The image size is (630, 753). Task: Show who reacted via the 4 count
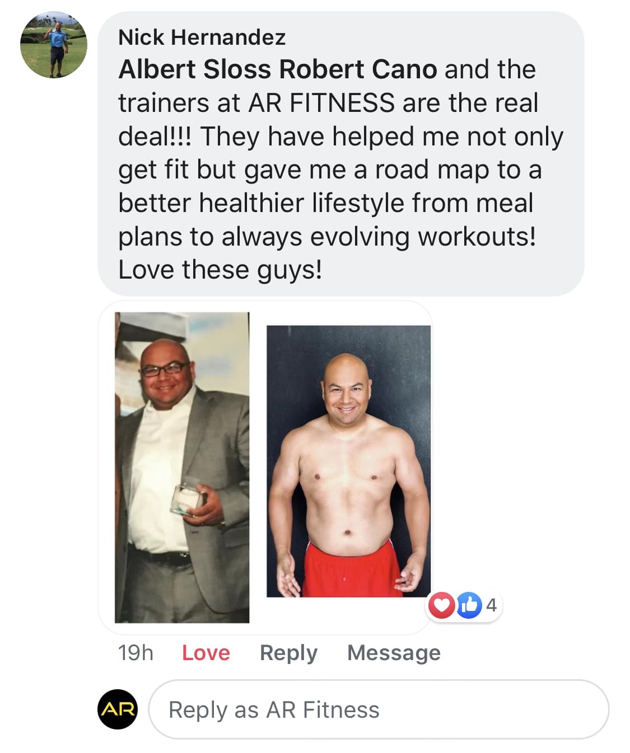tap(491, 605)
